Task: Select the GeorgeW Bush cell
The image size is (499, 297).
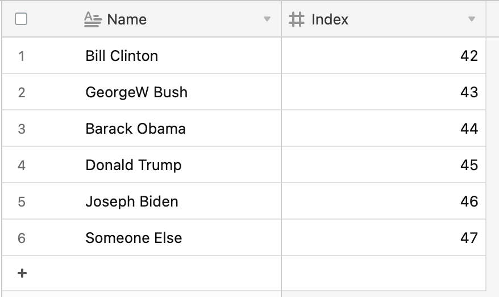Action: coord(136,92)
